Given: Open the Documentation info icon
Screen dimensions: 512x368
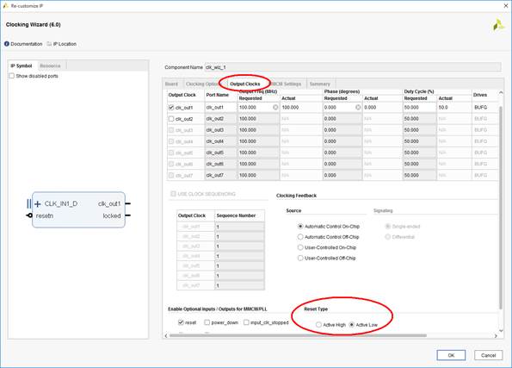Looking at the screenshot, I should coord(7,44).
